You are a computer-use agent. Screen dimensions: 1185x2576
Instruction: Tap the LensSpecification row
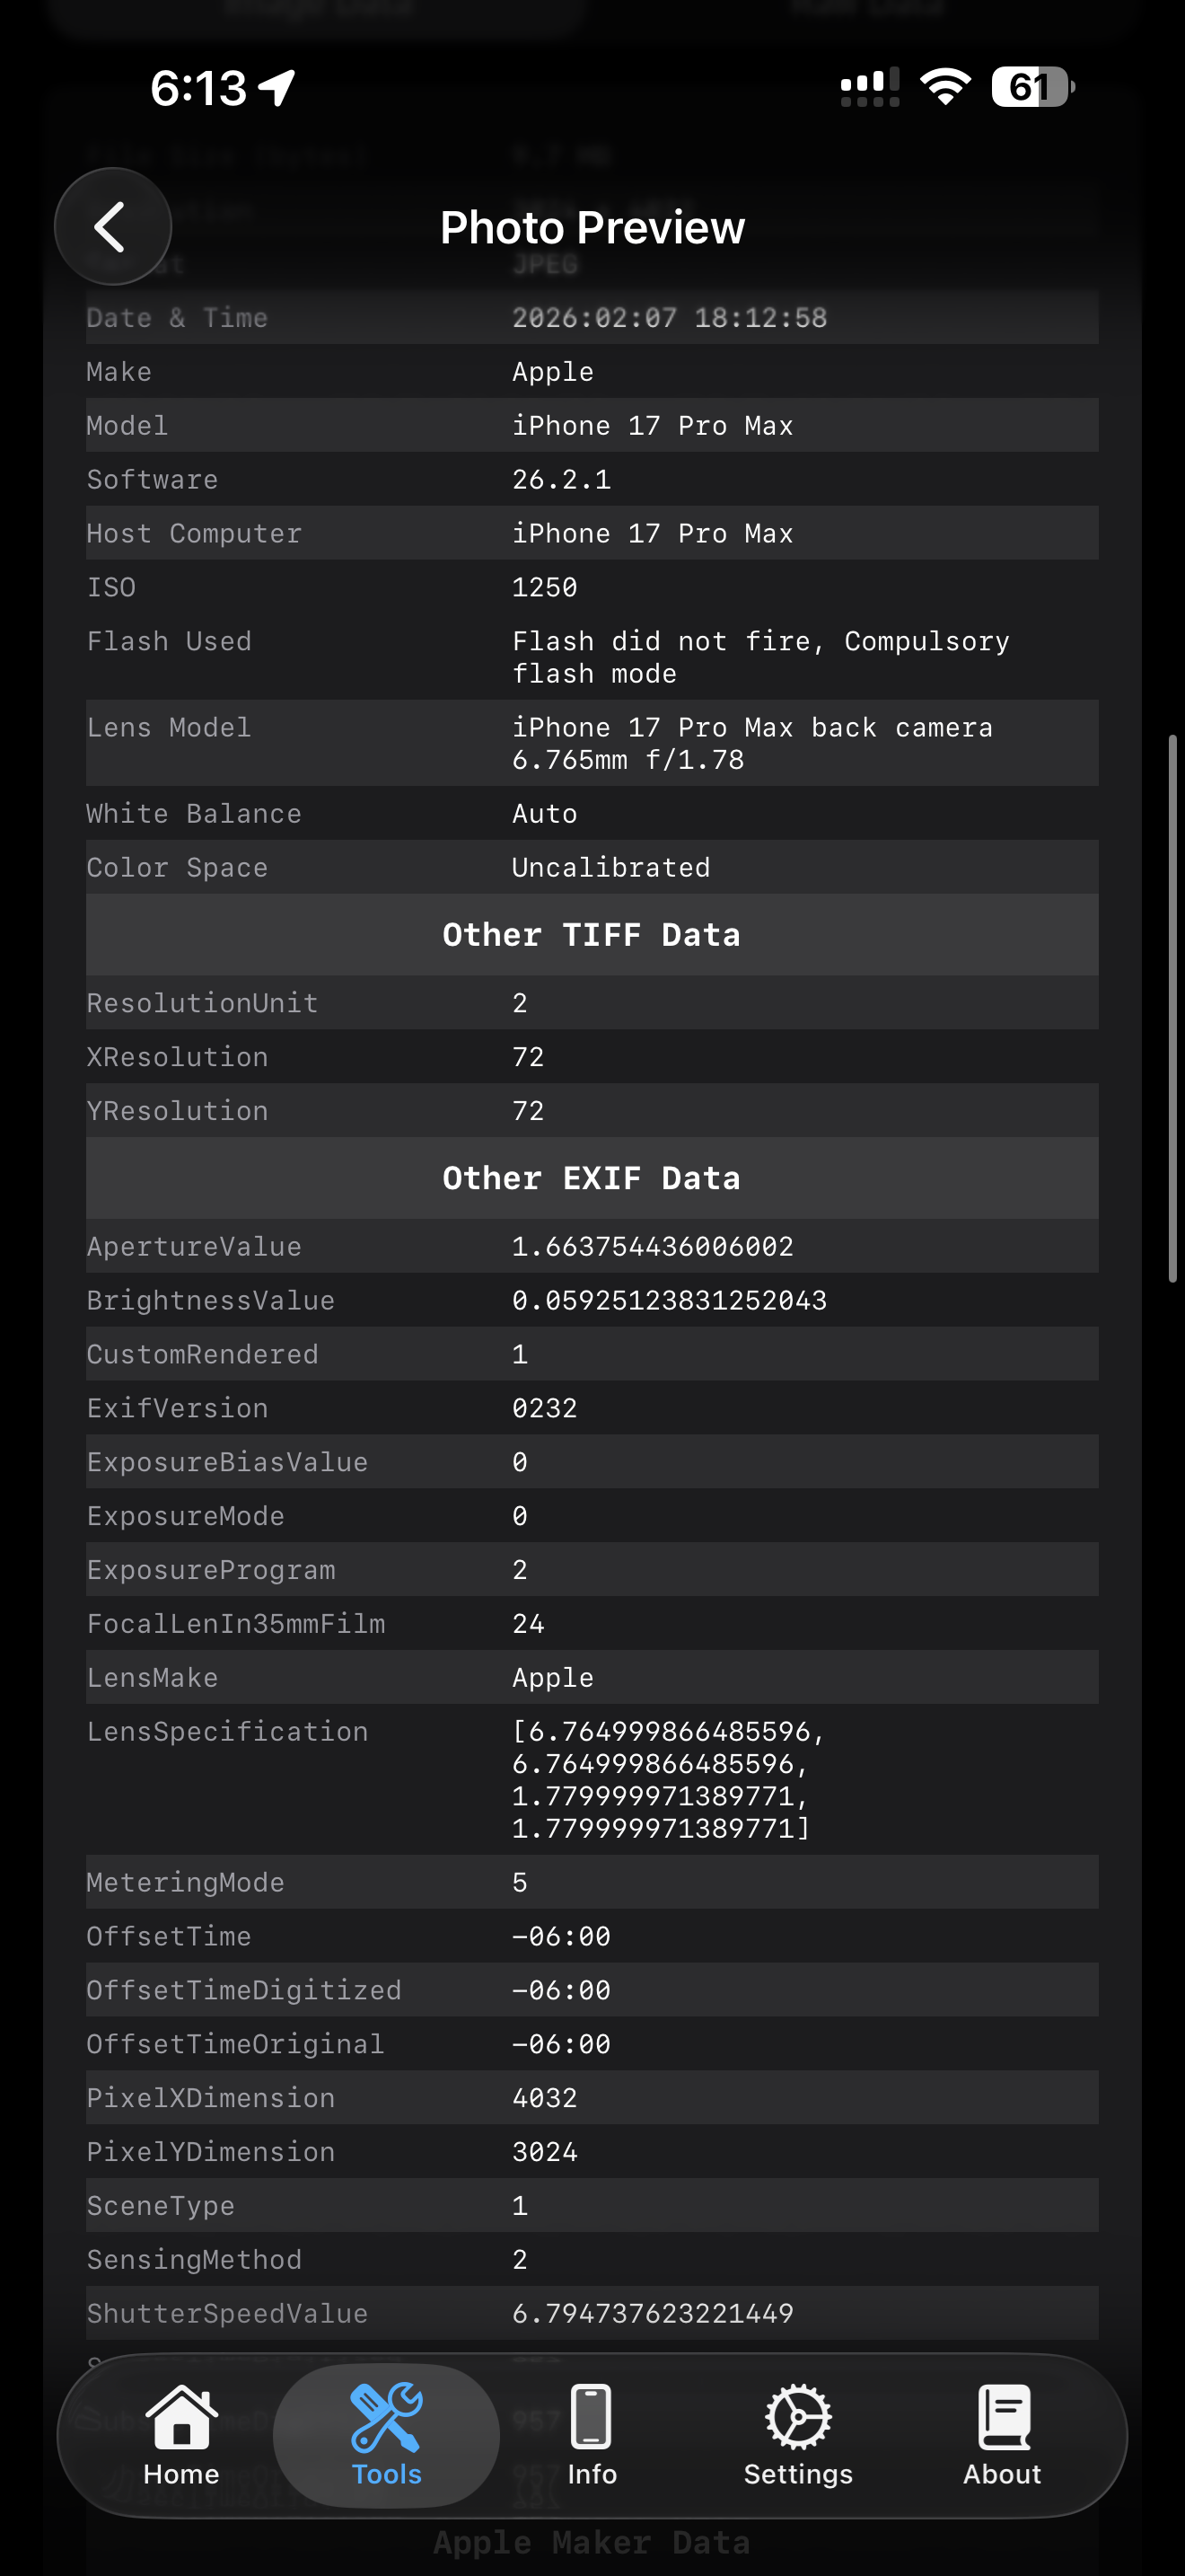(592, 1780)
